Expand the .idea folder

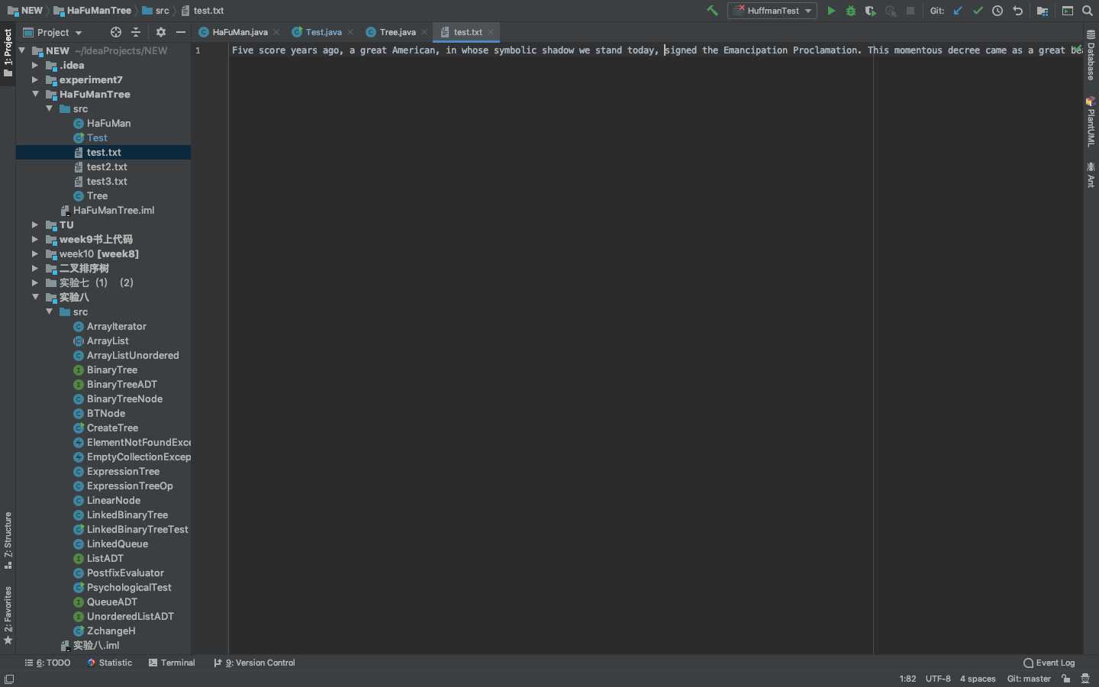pyautogui.click(x=35, y=66)
